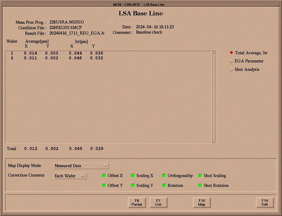The height and width of the screenshot is (216, 282).
Task: Toggle the Orthogonality correction checkbox
Action: tap(164, 176)
